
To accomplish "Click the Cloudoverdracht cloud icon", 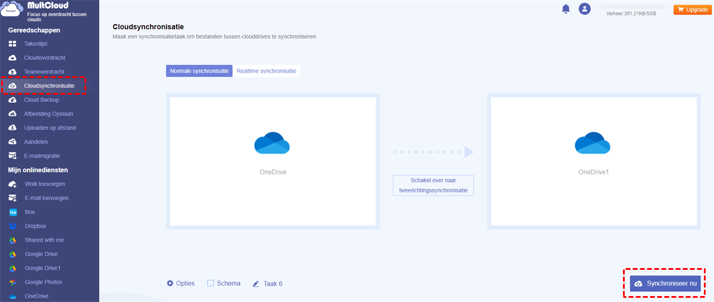I will [12, 58].
